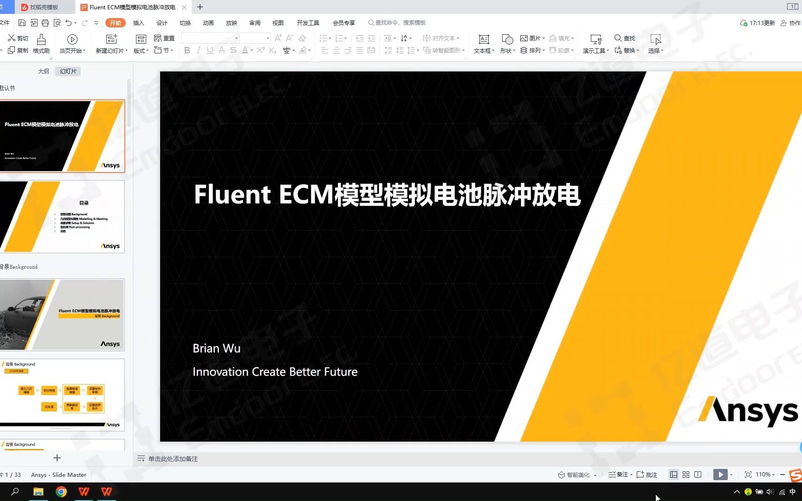Toggle Strikethrough formatting
802x501 pixels.
pyautogui.click(x=221, y=50)
